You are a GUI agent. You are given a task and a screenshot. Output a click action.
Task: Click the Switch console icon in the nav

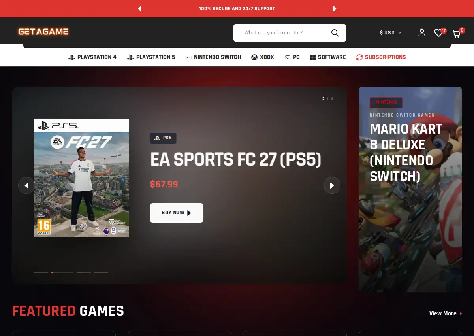[188, 57]
